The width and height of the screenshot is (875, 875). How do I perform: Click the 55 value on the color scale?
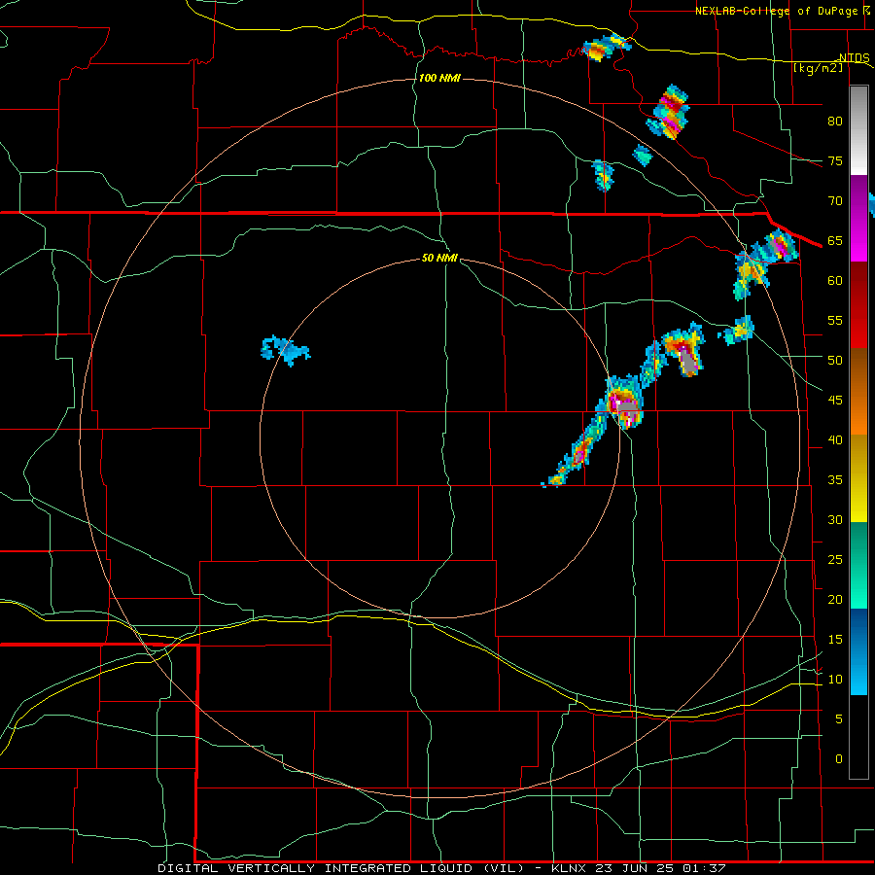[835, 320]
